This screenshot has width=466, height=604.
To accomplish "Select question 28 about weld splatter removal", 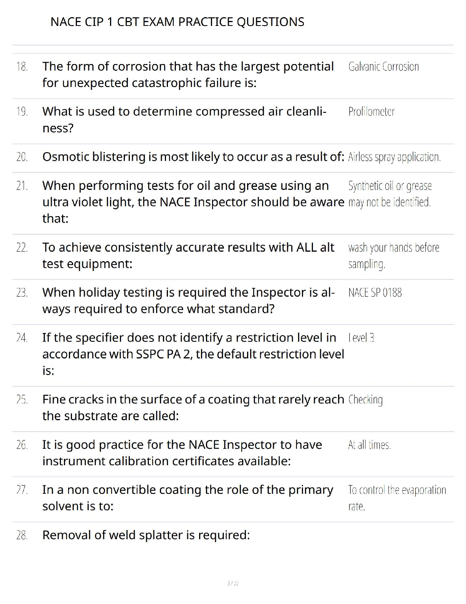I will coord(146,535).
